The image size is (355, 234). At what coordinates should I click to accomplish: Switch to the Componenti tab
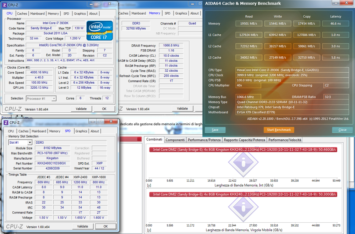pos(175,140)
